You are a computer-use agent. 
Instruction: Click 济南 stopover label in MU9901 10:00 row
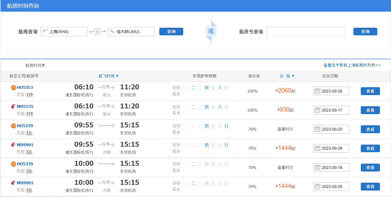106,190
